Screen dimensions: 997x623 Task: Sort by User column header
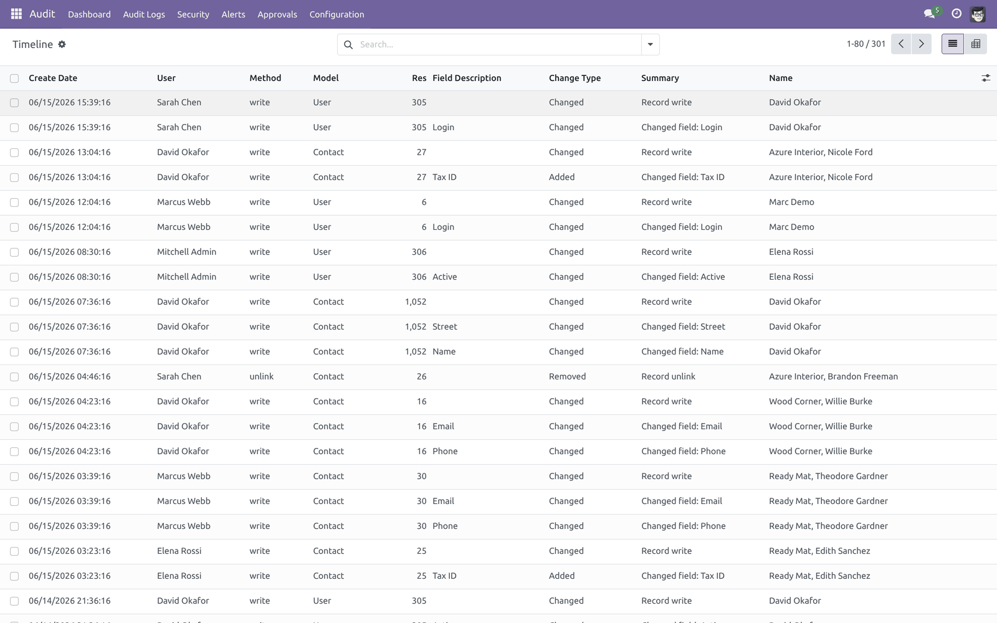[166, 78]
